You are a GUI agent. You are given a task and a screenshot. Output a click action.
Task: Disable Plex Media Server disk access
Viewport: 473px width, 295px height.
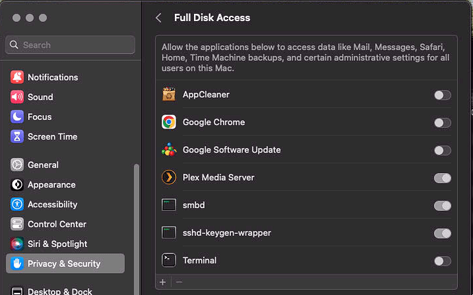[442, 178]
